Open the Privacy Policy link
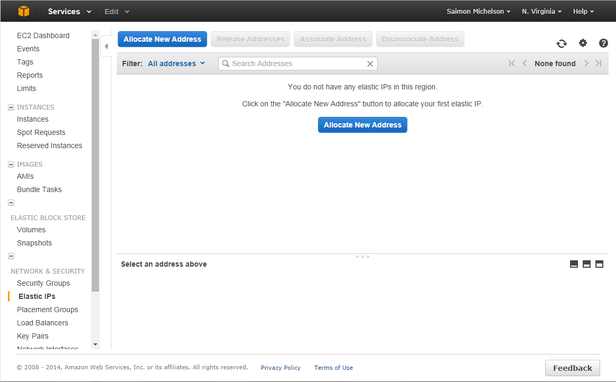The width and height of the screenshot is (616, 382). [x=281, y=367]
